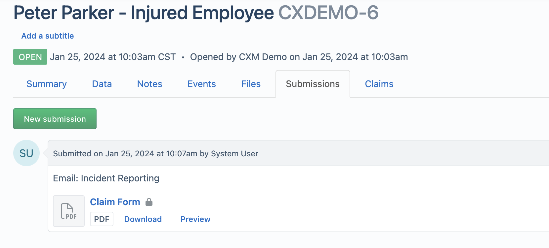Go to the Notes tab

click(150, 84)
